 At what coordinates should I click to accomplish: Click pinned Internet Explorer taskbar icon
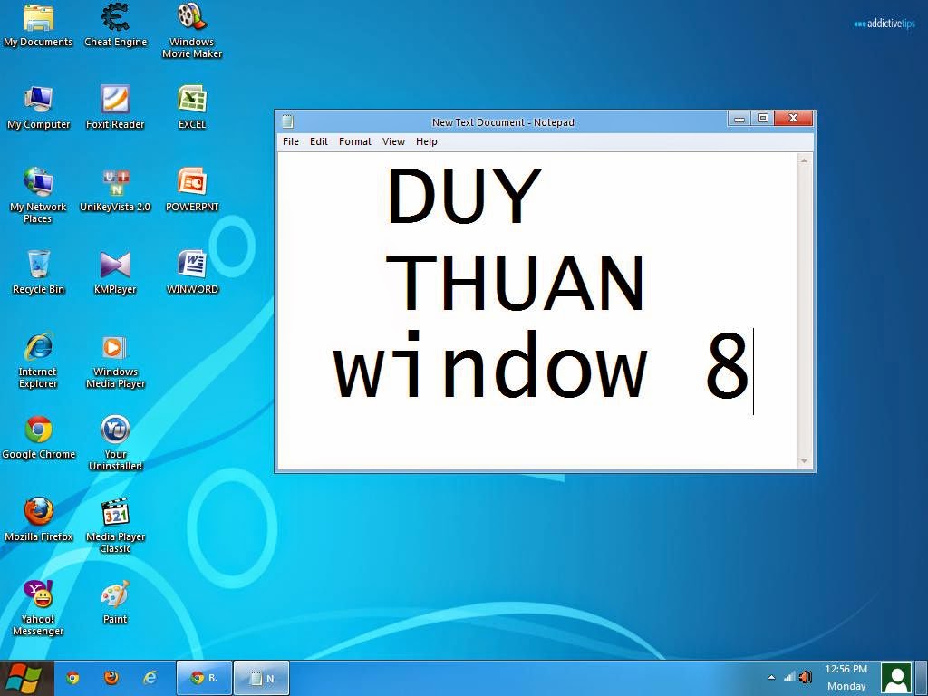150,678
